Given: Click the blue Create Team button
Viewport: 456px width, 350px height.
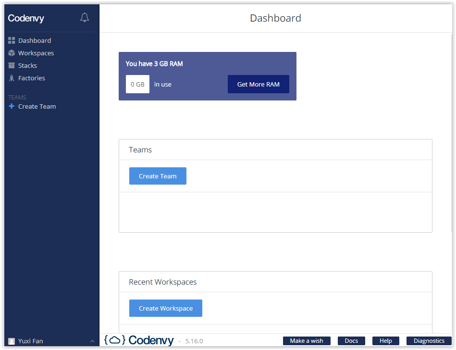Looking at the screenshot, I should tap(158, 176).
